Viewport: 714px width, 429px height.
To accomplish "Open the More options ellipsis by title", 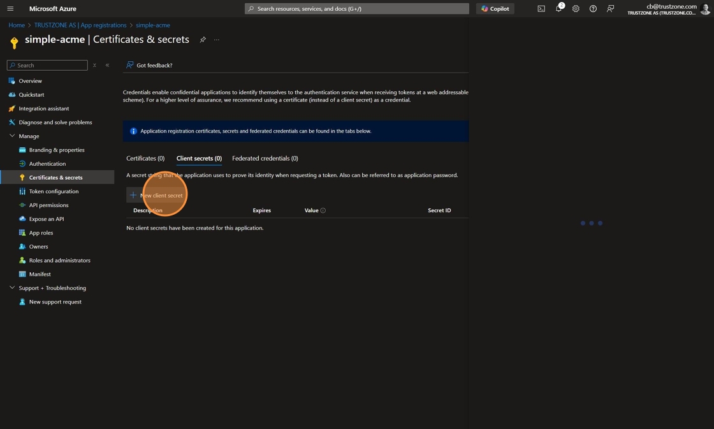I will pos(217,40).
